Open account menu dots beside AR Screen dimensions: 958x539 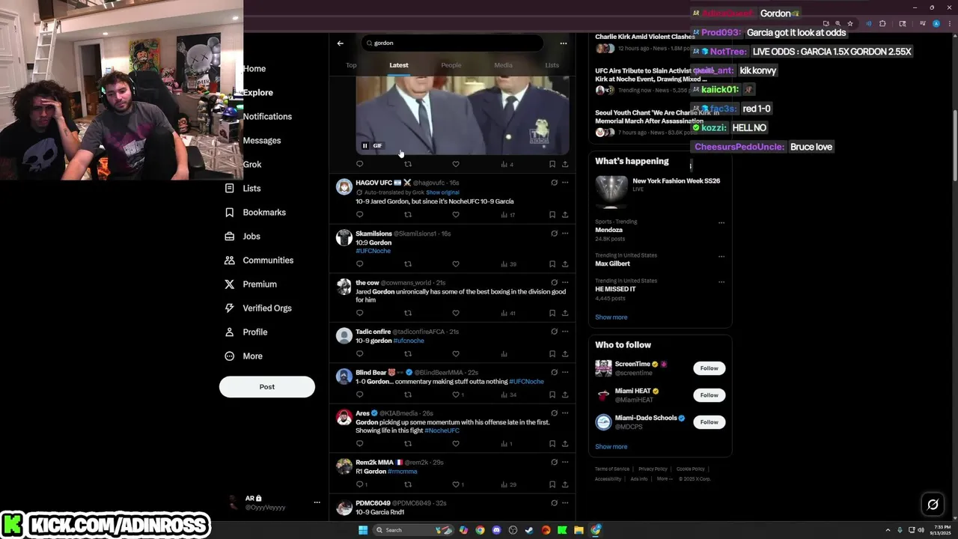[317, 502]
